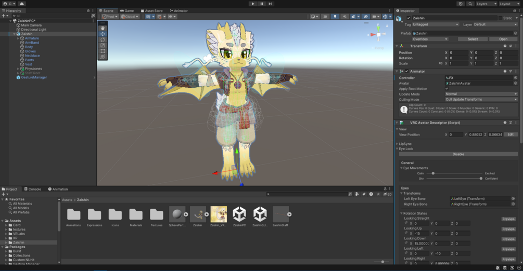This screenshot has height=271, width=523.
Task: Open the global search magnifier icon
Action: click(470, 4)
